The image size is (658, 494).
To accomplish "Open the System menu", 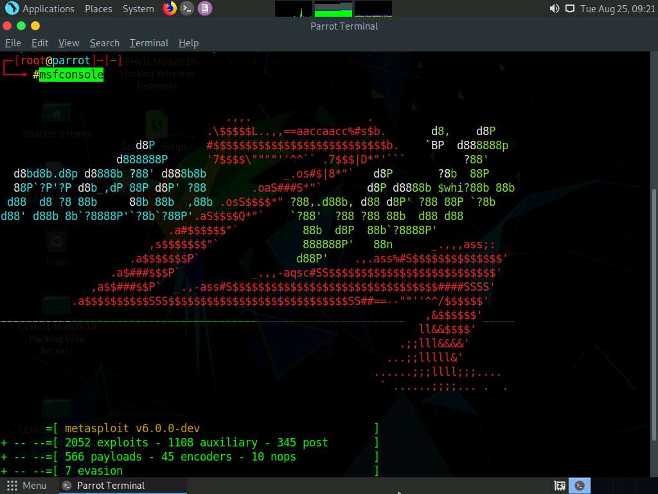I will point(138,9).
